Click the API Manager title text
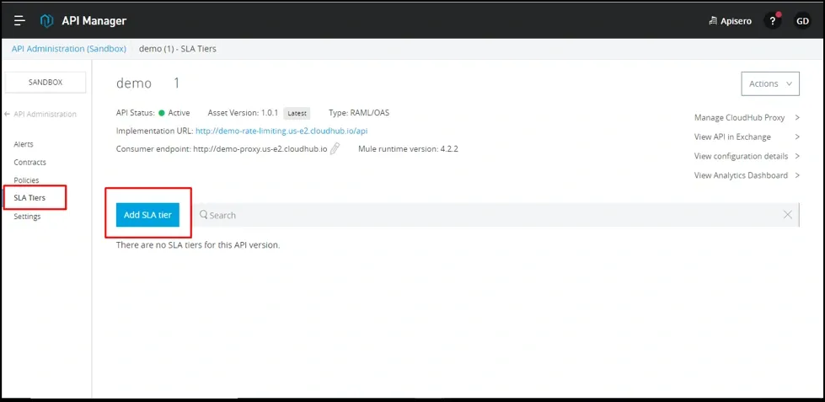The image size is (825, 402). 94,21
